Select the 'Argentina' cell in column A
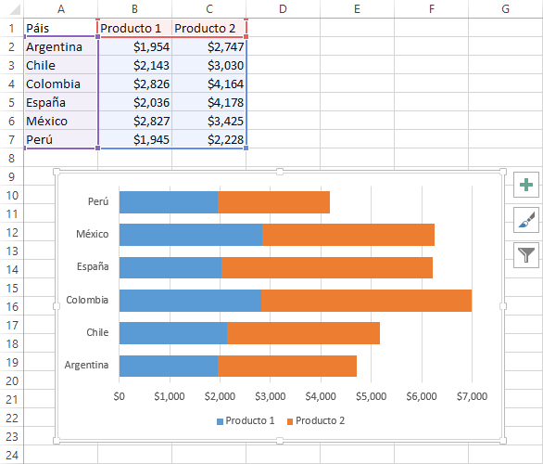 click(x=61, y=46)
